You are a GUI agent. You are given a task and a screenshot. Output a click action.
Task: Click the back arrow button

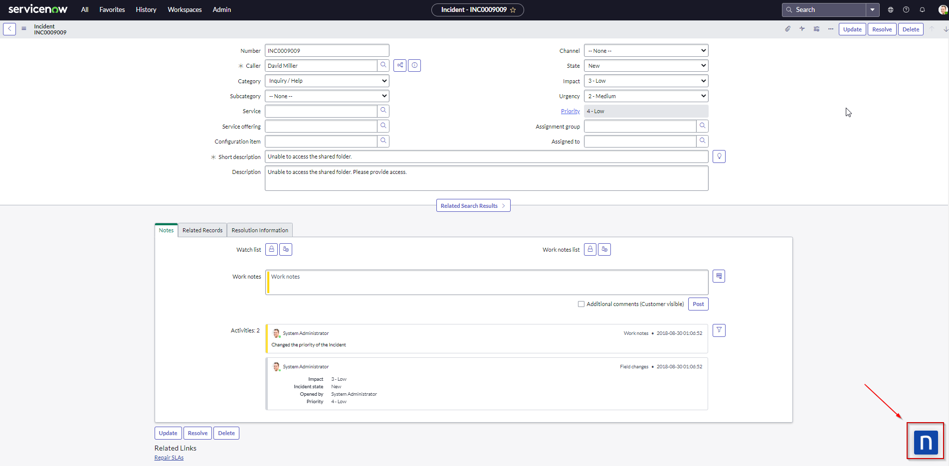pyautogui.click(x=9, y=29)
